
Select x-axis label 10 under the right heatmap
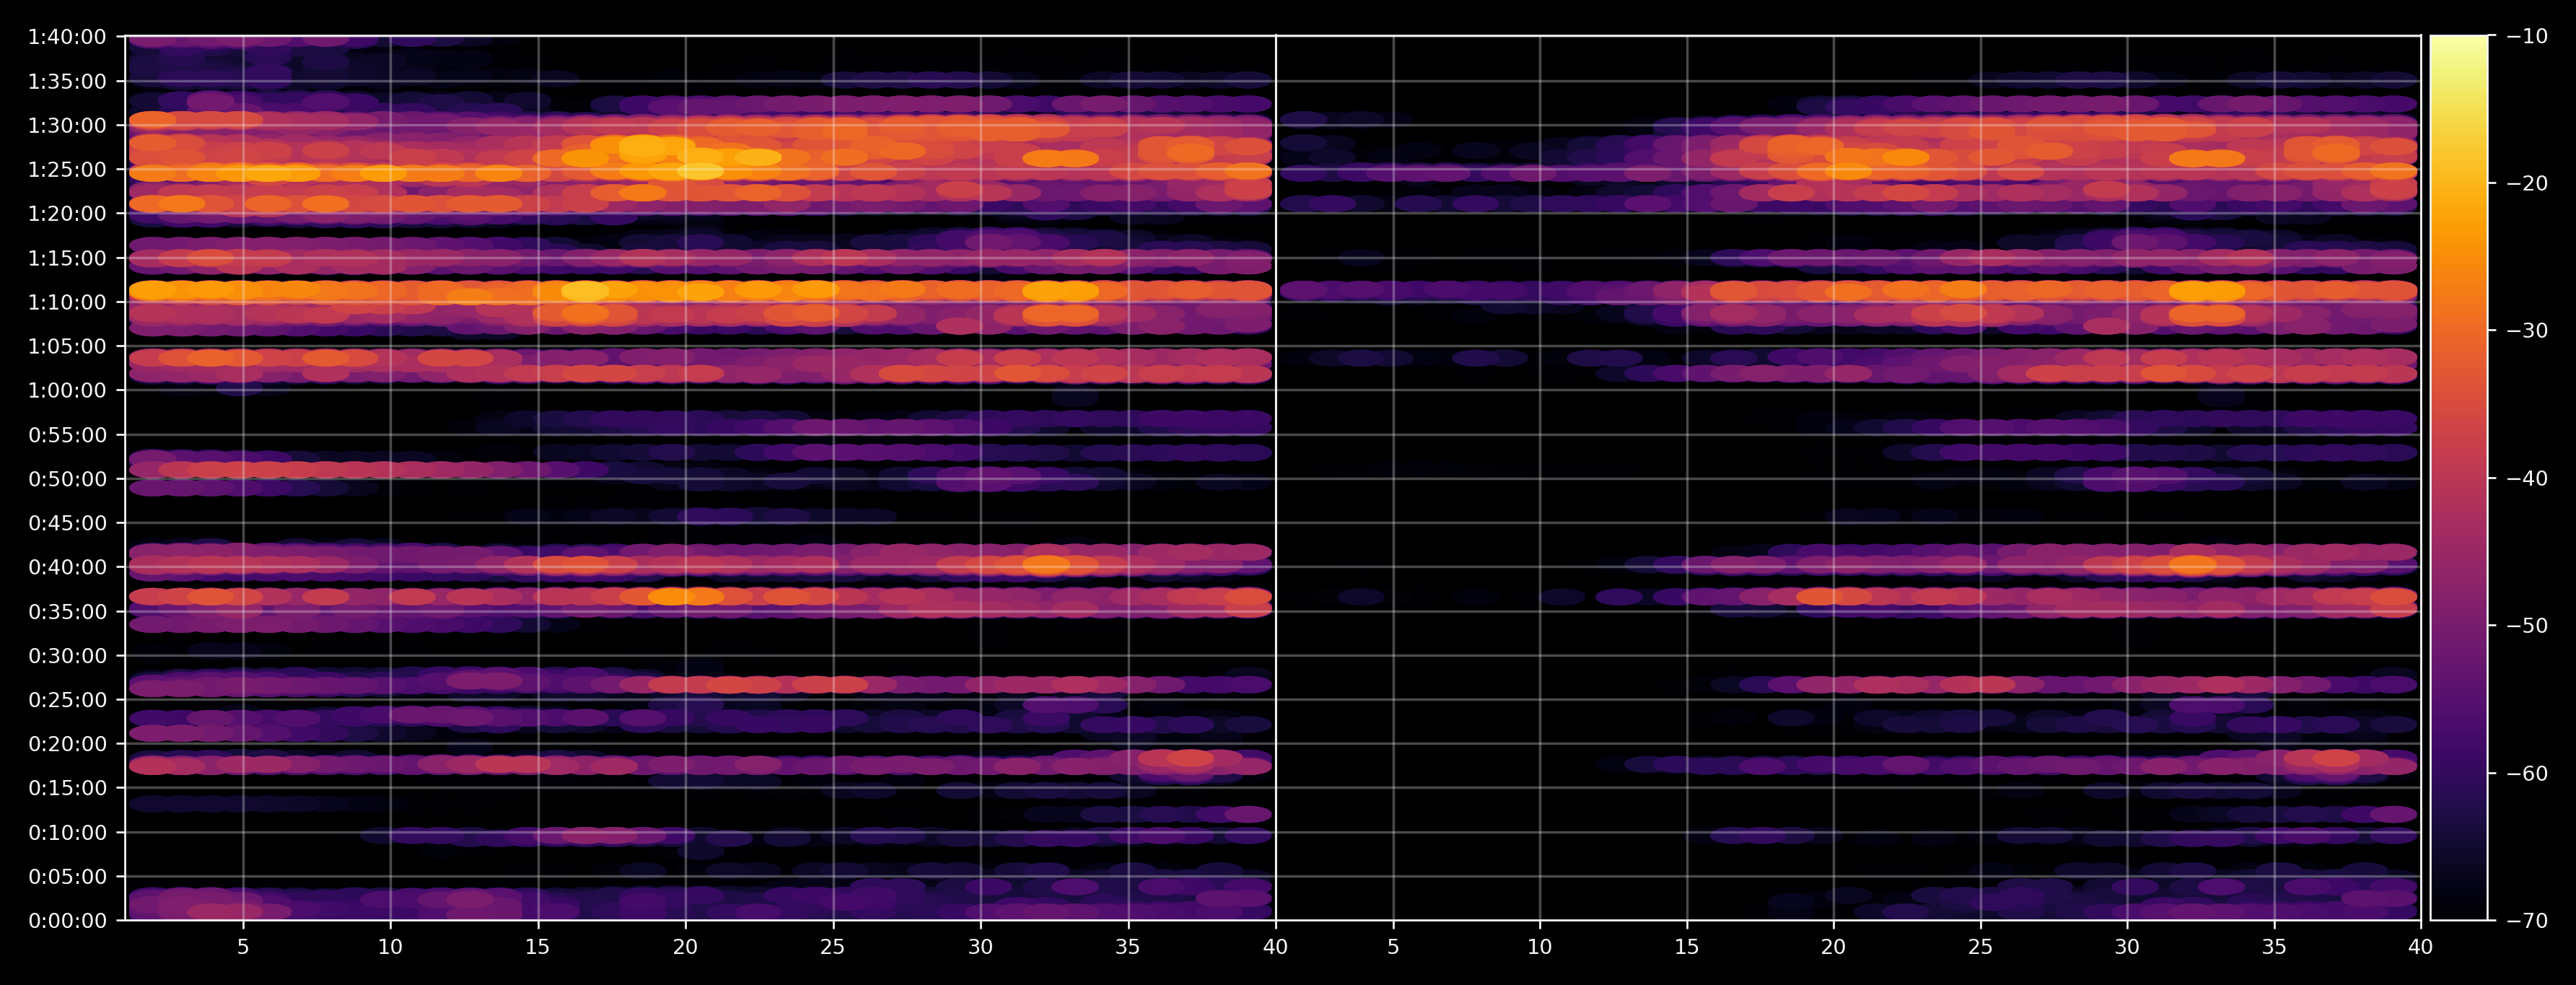click(x=1540, y=946)
